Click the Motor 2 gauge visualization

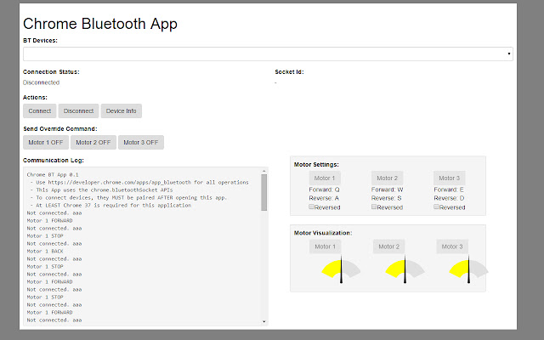pos(405,269)
